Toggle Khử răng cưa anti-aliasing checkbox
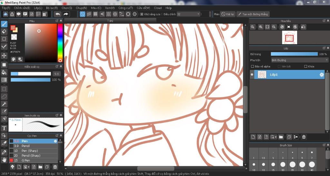The width and height of the screenshot is (330, 176). 142,14
